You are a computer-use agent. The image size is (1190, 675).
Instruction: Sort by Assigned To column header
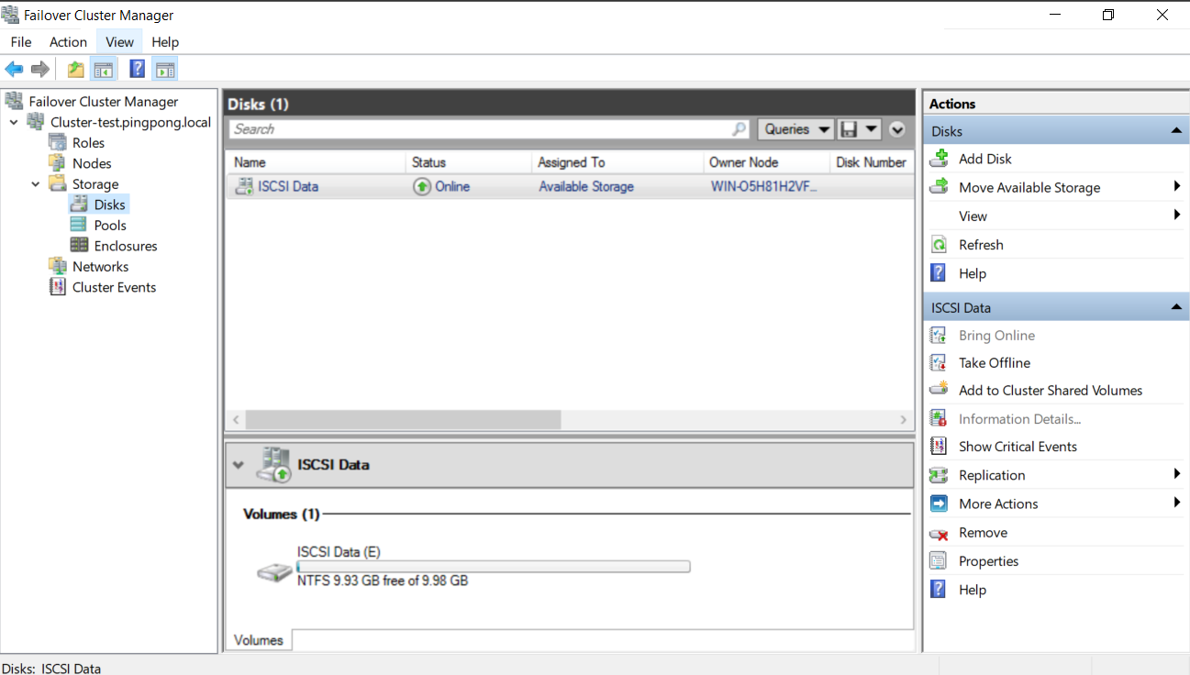point(617,162)
